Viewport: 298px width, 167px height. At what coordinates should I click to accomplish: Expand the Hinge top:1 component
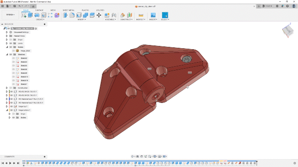tap(7, 106)
